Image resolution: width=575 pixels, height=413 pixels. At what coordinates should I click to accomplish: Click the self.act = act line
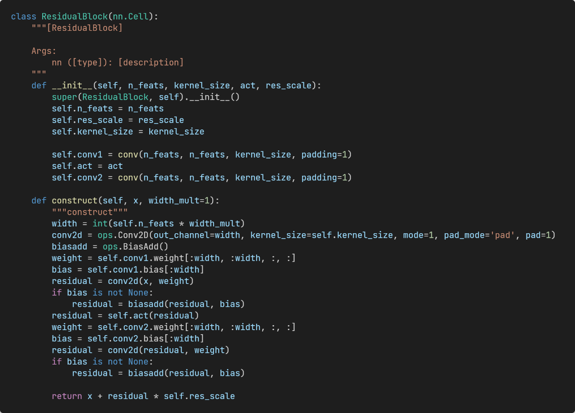pos(87,166)
